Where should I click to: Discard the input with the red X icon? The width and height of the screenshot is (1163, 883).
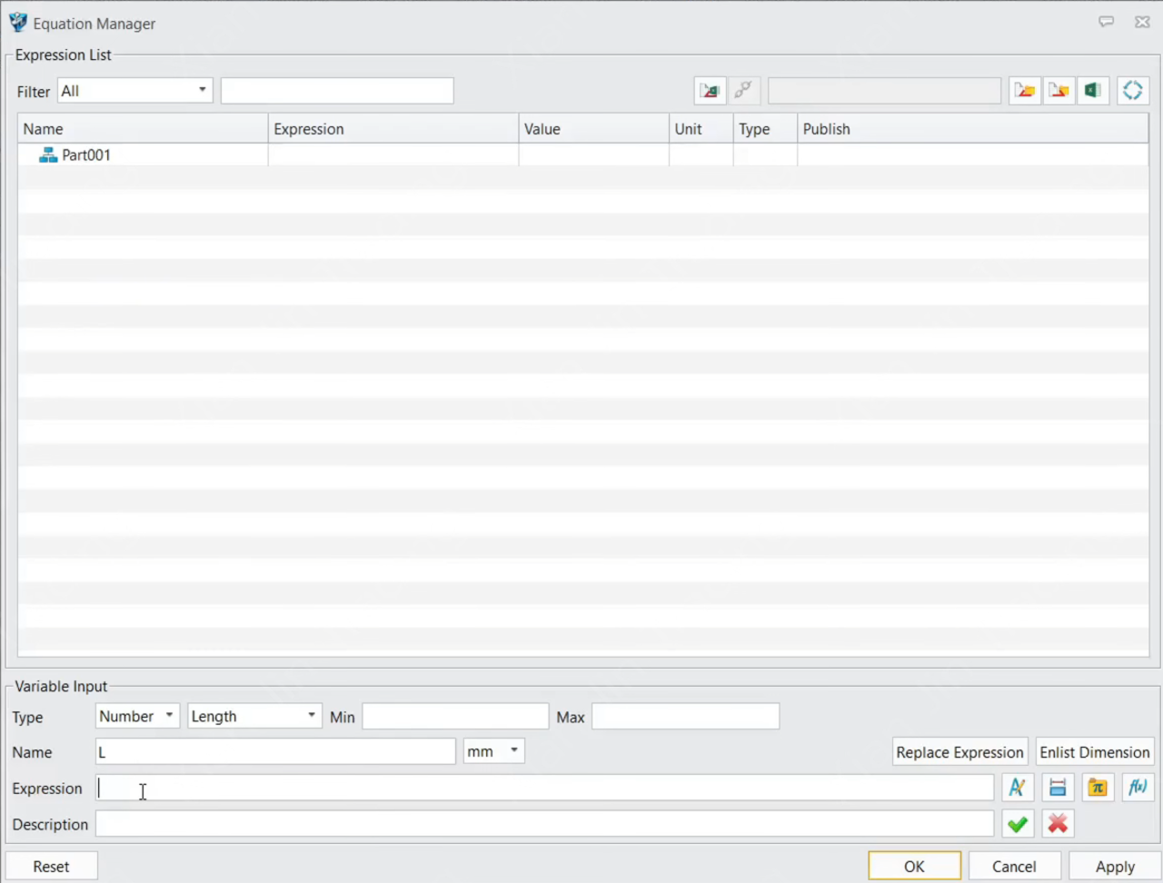click(x=1058, y=824)
